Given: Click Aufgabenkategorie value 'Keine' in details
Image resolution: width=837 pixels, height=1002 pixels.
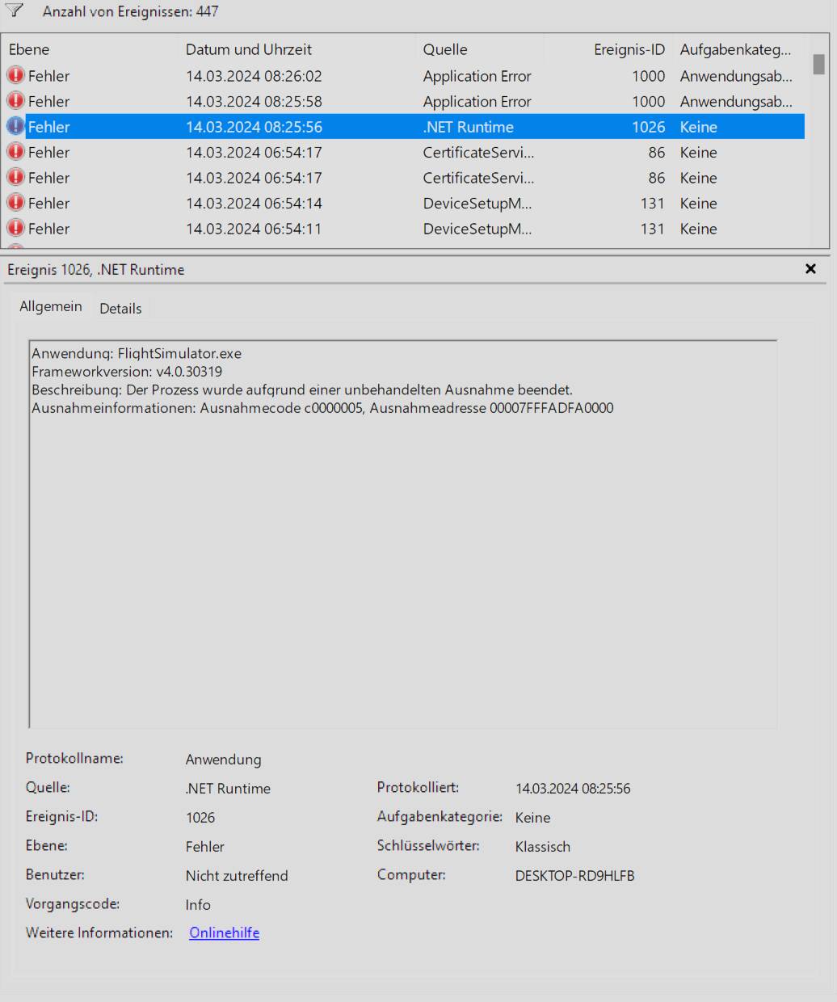Looking at the screenshot, I should point(532,818).
